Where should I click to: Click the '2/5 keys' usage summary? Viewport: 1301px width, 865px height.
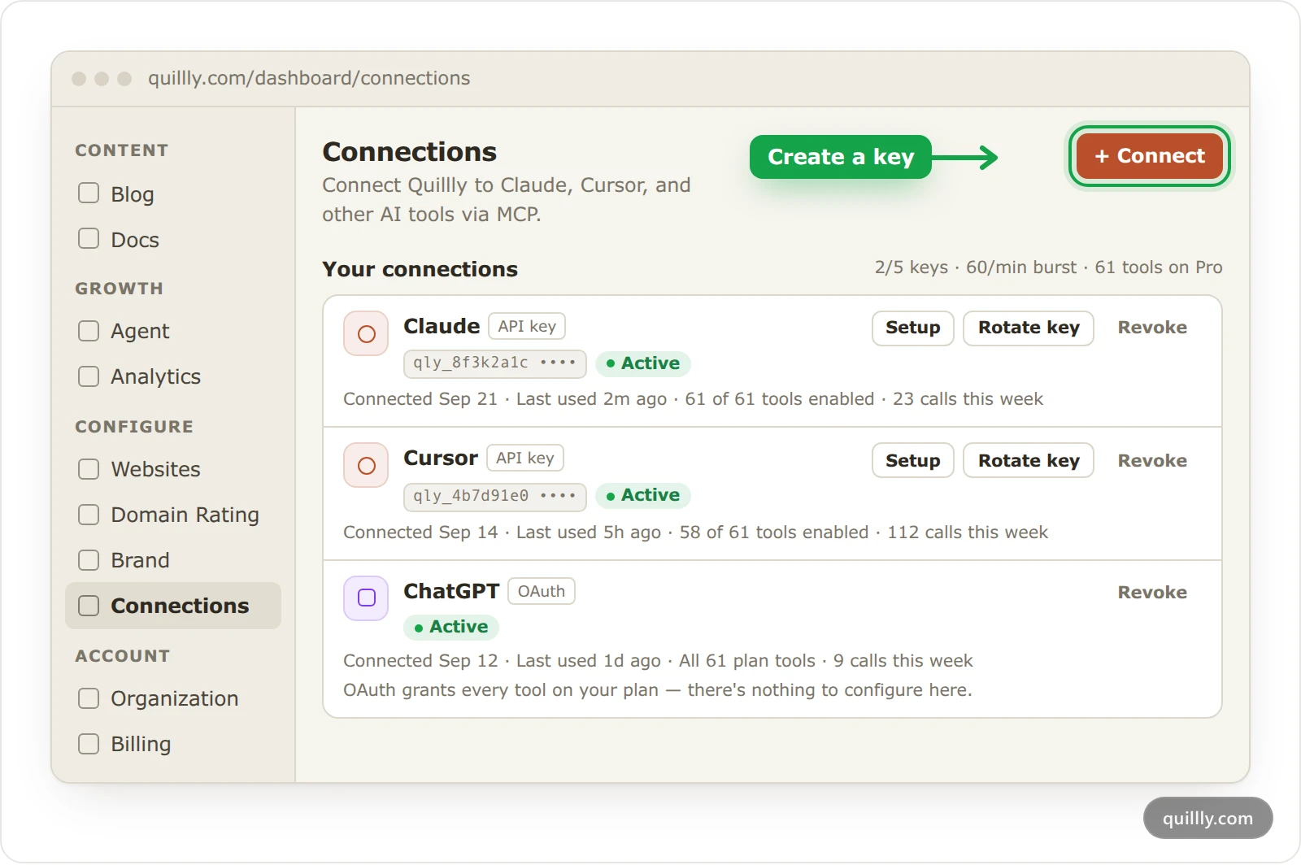[1049, 267]
